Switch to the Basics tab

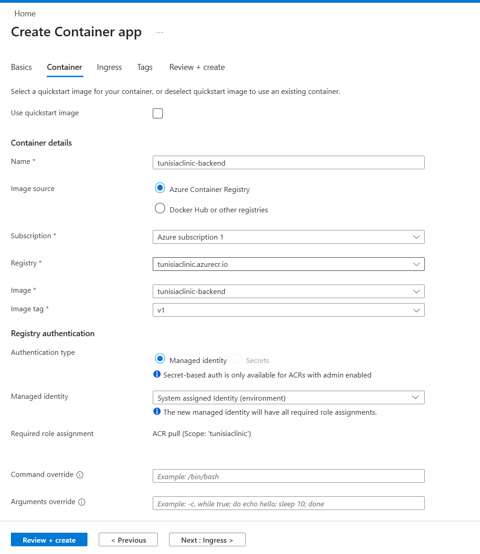click(x=21, y=67)
